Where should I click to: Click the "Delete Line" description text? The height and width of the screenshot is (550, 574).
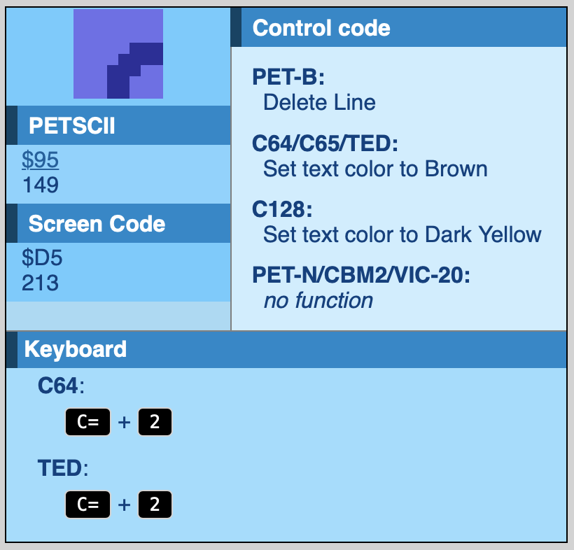pos(319,103)
